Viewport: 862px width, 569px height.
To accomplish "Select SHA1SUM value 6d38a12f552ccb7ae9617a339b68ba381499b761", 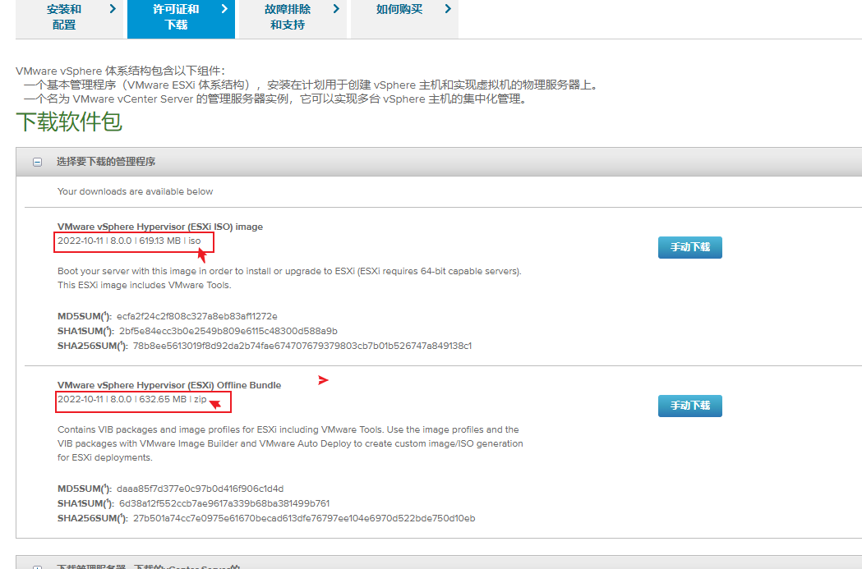I will pyautogui.click(x=224, y=503).
